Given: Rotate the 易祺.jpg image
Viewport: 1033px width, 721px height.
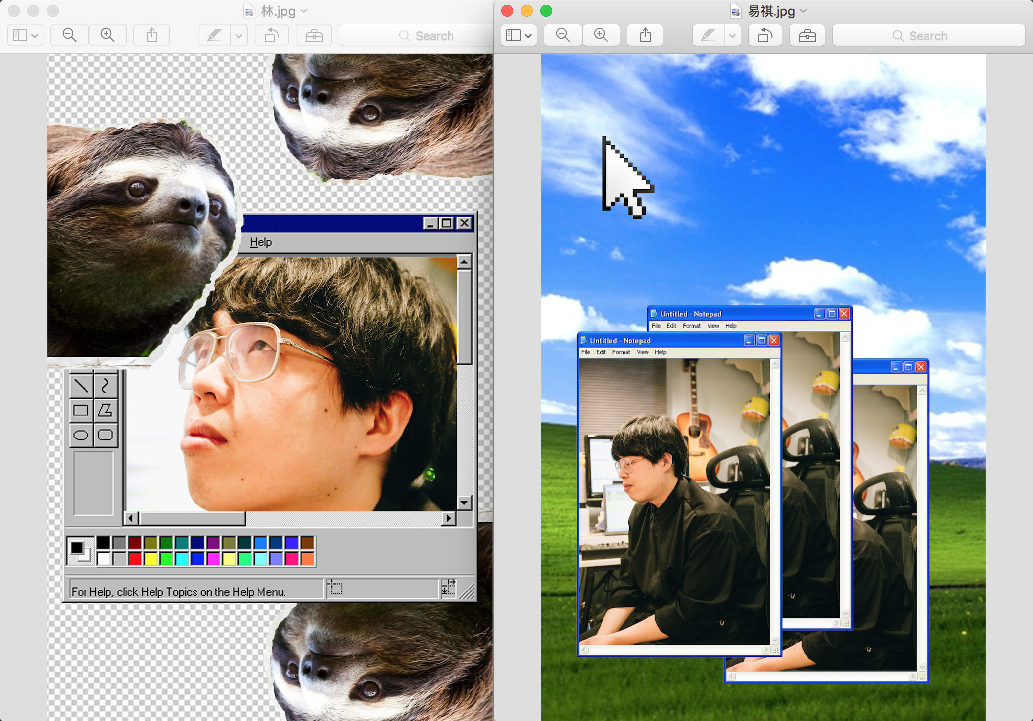Looking at the screenshot, I should click(x=765, y=35).
